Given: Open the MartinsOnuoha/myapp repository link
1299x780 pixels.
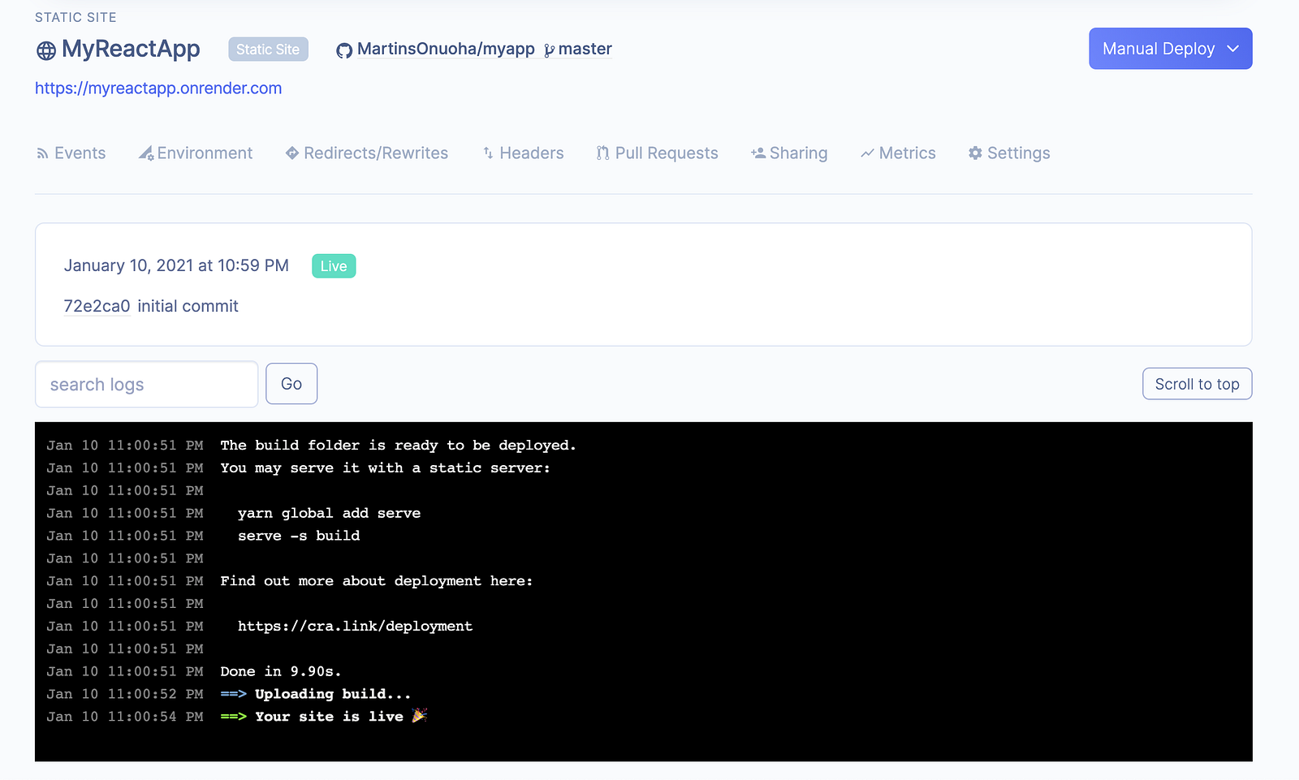Looking at the screenshot, I should (x=446, y=50).
